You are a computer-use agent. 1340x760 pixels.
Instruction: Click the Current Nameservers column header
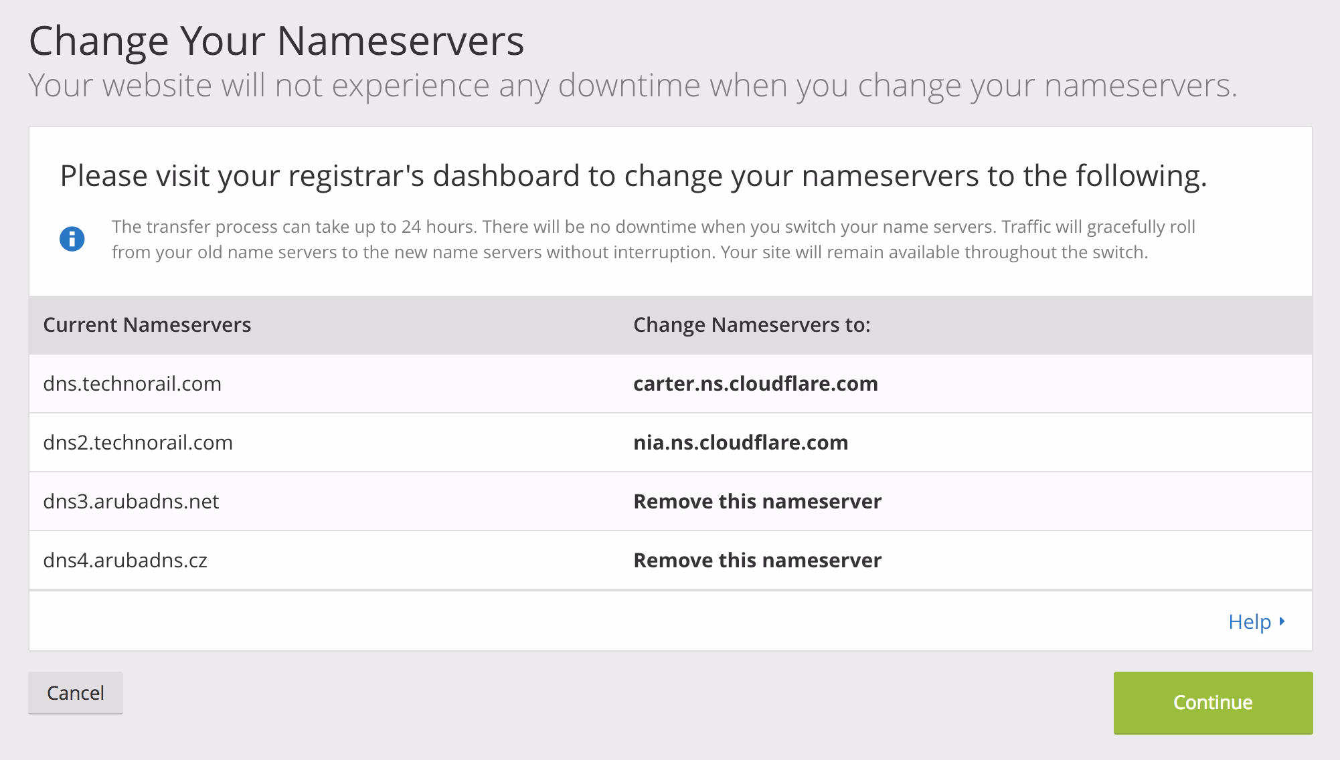coord(147,324)
